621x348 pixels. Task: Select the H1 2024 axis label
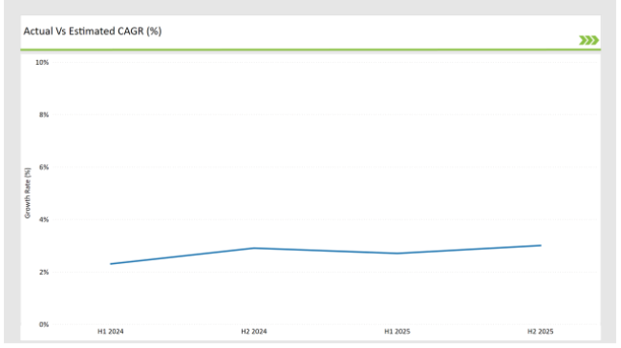[x=111, y=332]
